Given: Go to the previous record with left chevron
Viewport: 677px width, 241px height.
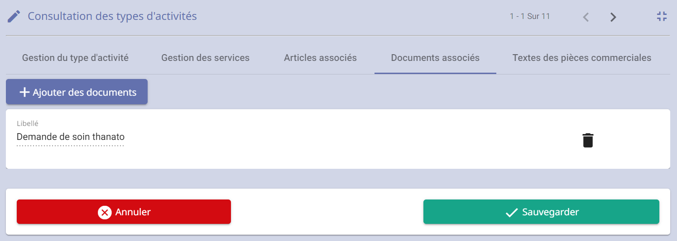Looking at the screenshot, I should click(x=586, y=17).
